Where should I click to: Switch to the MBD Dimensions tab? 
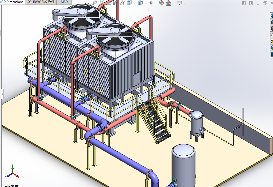12,2
